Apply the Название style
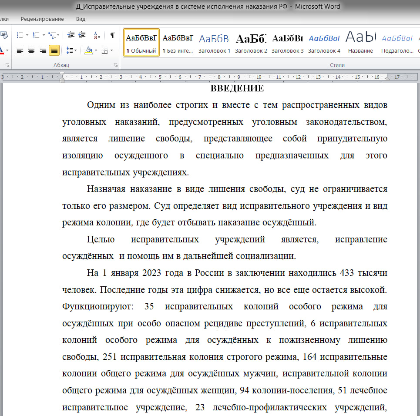The height and width of the screenshot is (416, 420). [x=360, y=43]
